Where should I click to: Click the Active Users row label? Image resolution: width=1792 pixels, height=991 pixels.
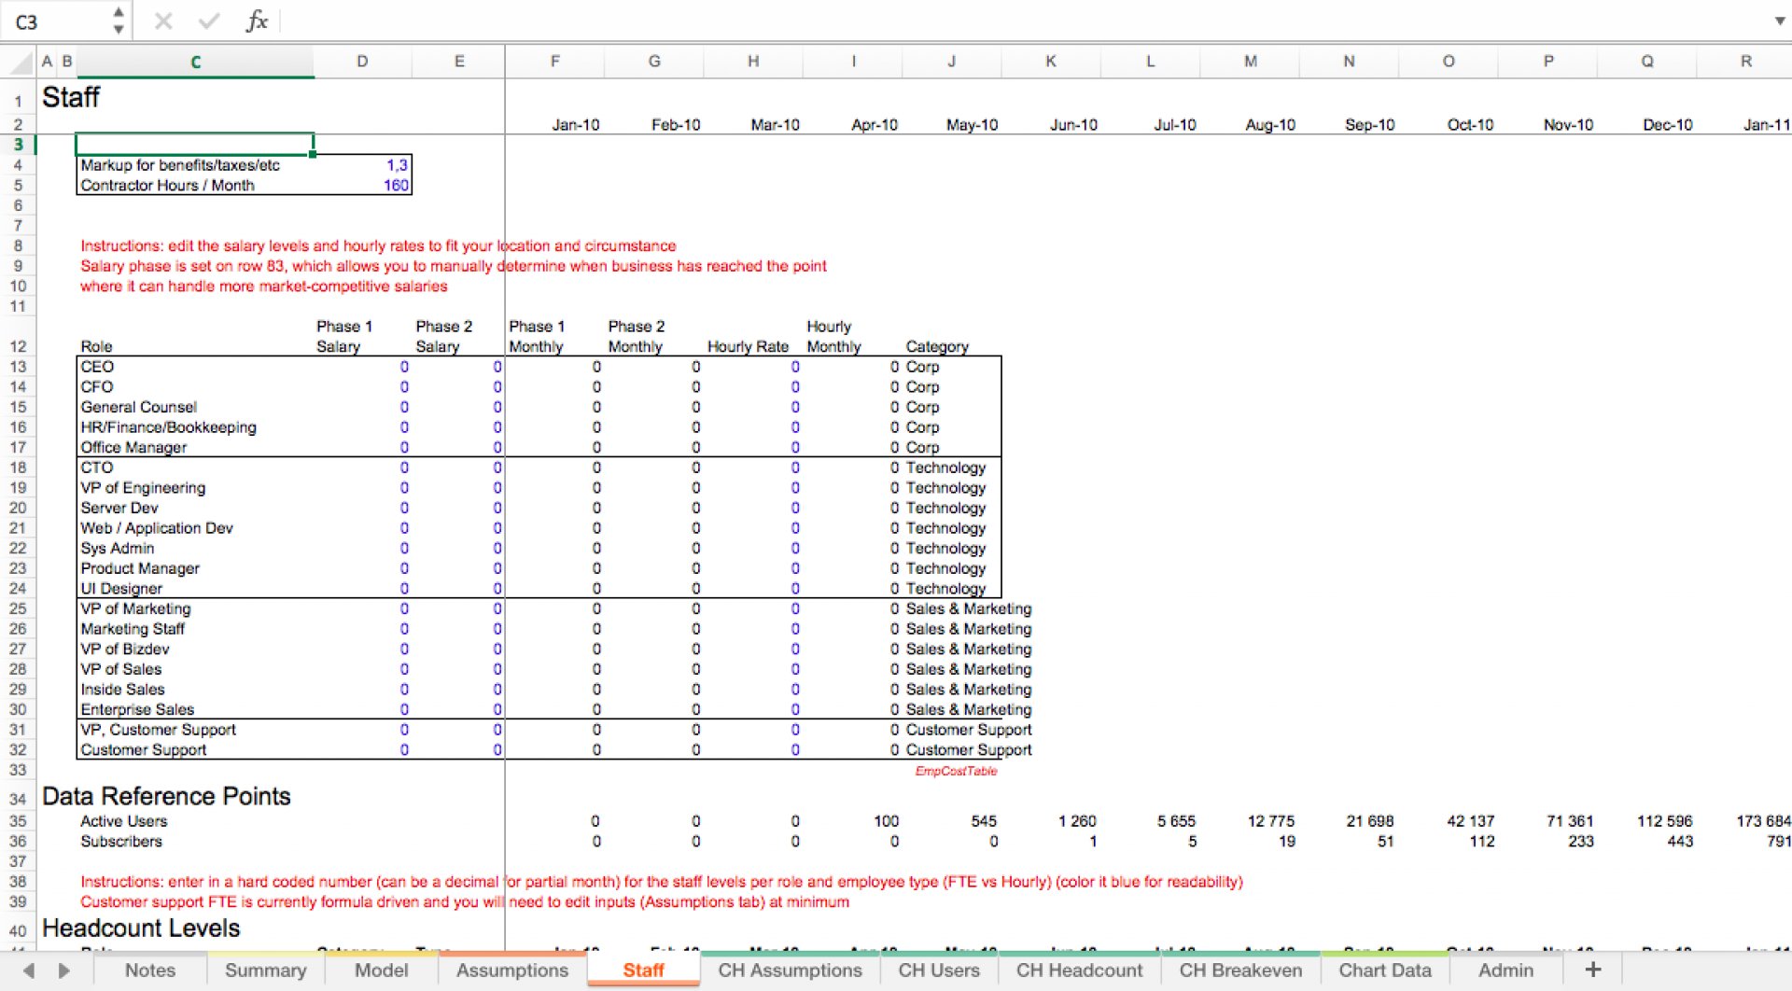point(123,821)
